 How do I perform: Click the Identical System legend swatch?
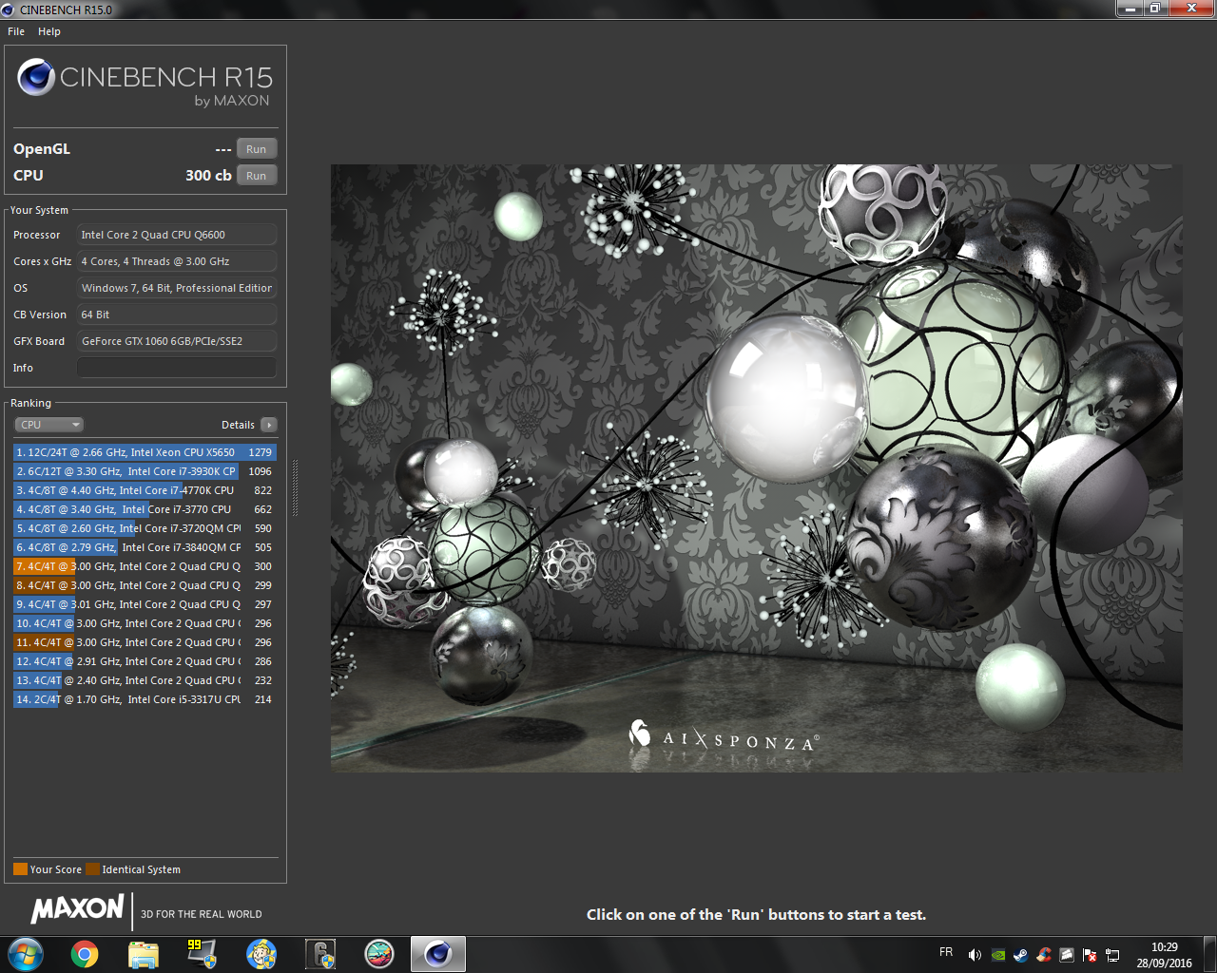92,868
